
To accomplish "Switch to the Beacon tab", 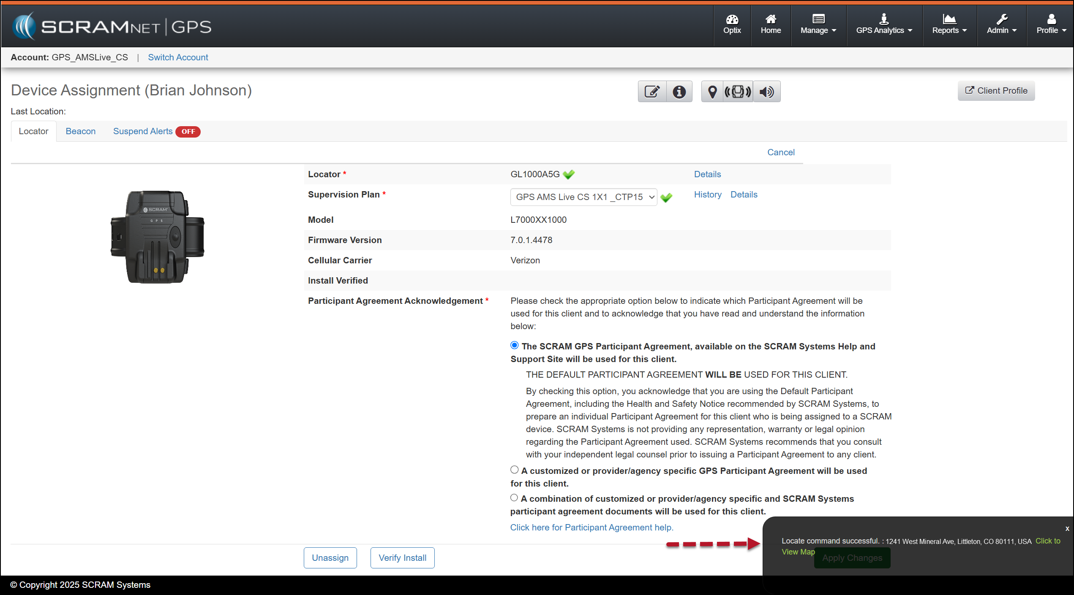I will coord(81,131).
